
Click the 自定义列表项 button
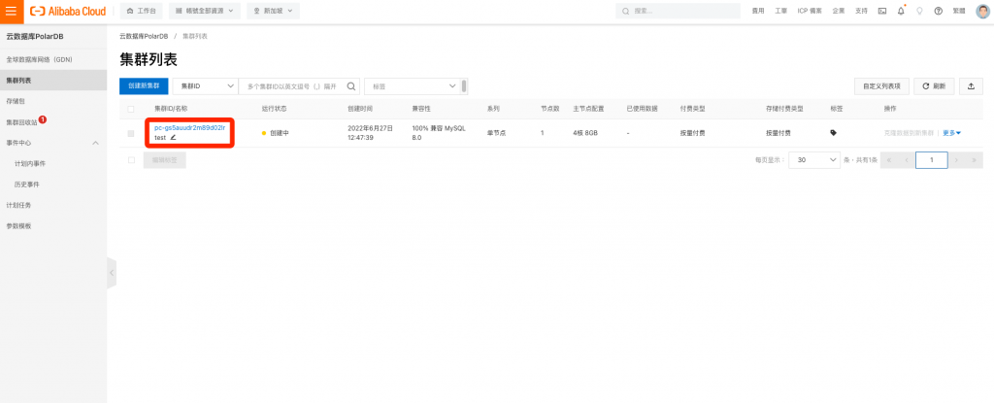[881, 85]
